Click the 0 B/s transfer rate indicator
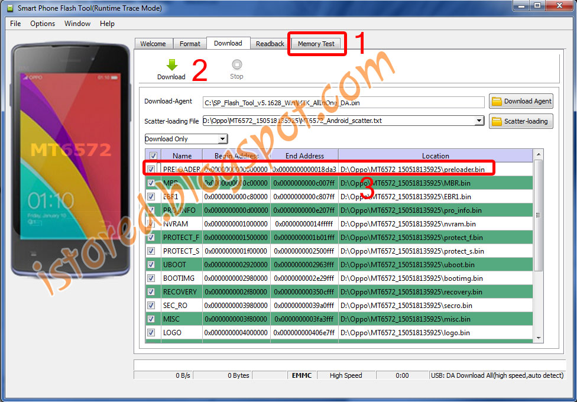The image size is (577, 402). pos(163,375)
